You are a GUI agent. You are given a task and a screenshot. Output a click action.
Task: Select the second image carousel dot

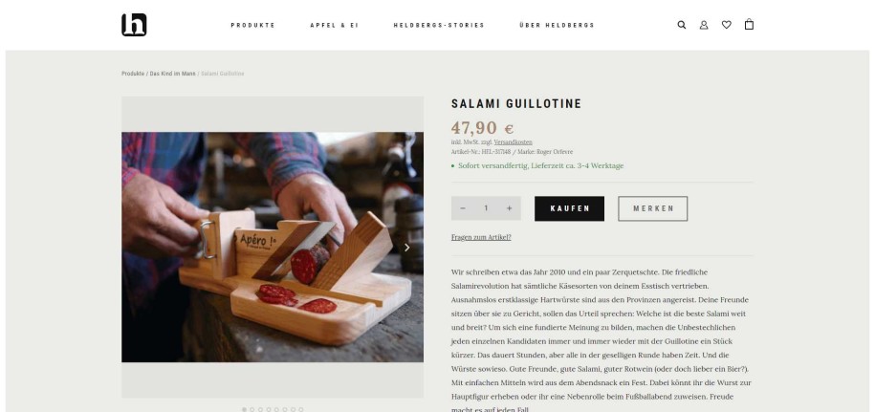[252, 409]
